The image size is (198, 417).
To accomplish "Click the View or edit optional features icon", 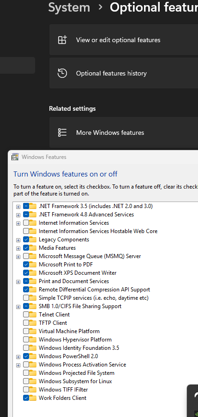I will tap(63, 40).
